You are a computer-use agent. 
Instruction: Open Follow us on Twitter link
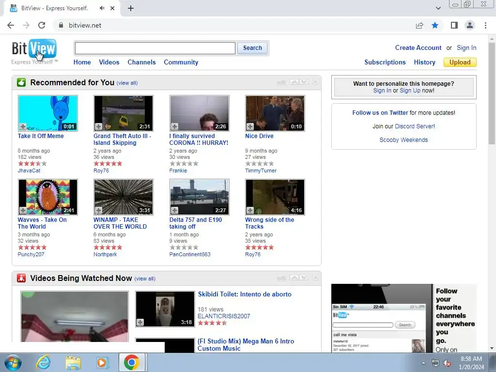click(380, 112)
